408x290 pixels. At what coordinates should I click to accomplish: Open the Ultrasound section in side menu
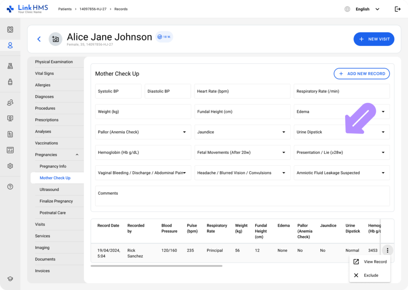(x=49, y=190)
